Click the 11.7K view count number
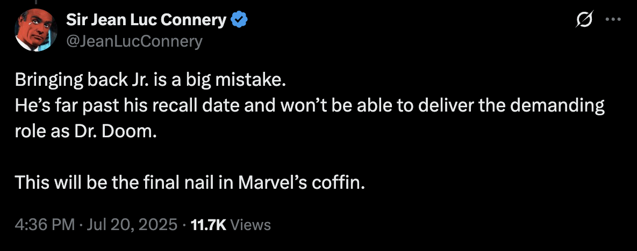The image size is (637, 251). (x=209, y=225)
